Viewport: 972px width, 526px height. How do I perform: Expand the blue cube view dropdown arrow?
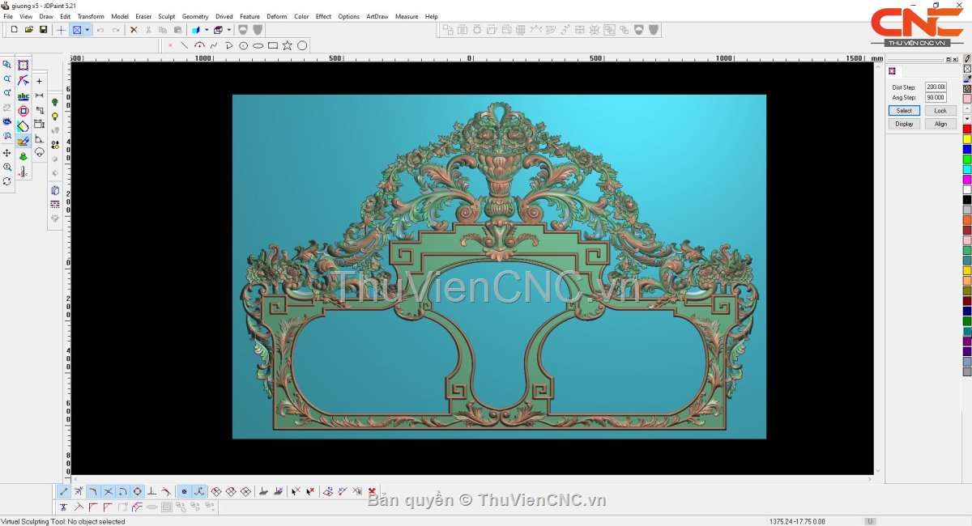(207, 30)
